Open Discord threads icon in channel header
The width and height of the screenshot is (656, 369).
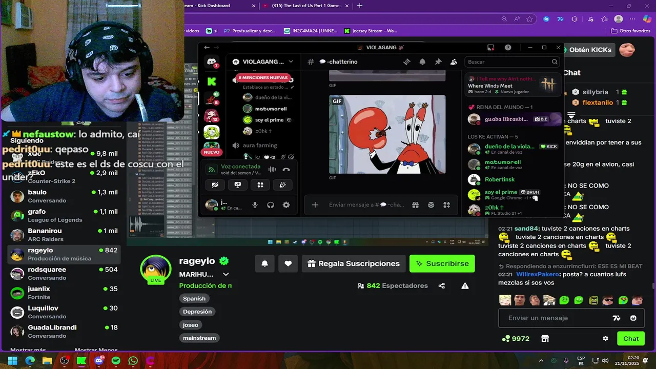(x=407, y=61)
